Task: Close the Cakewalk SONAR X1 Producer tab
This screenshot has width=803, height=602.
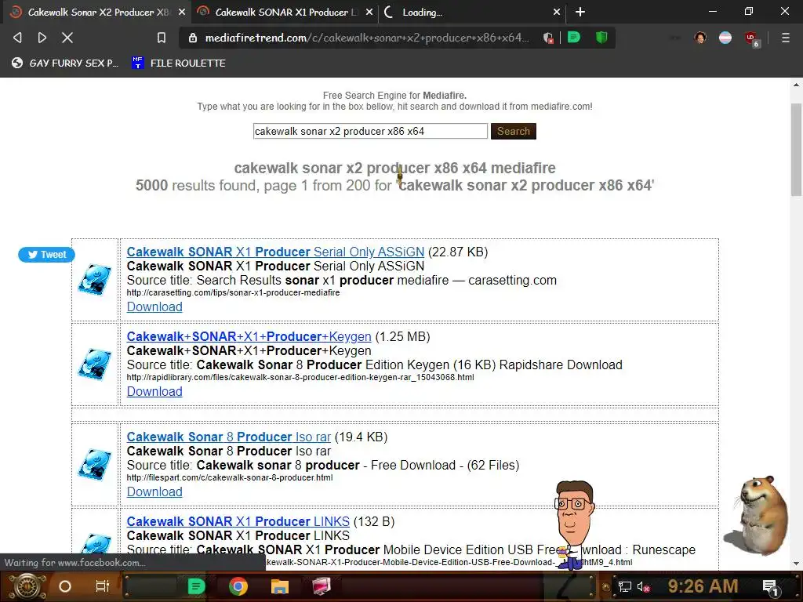Action: pyautogui.click(x=369, y=12)
